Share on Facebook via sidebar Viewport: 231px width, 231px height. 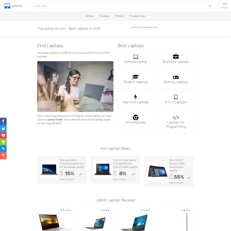(3, 121)
